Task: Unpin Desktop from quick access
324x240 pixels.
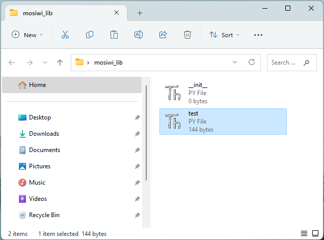Action: pyautogui.click(x=137, y=117)
